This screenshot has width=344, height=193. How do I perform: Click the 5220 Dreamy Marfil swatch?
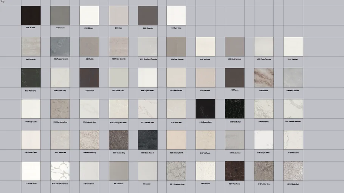[176, 140]
